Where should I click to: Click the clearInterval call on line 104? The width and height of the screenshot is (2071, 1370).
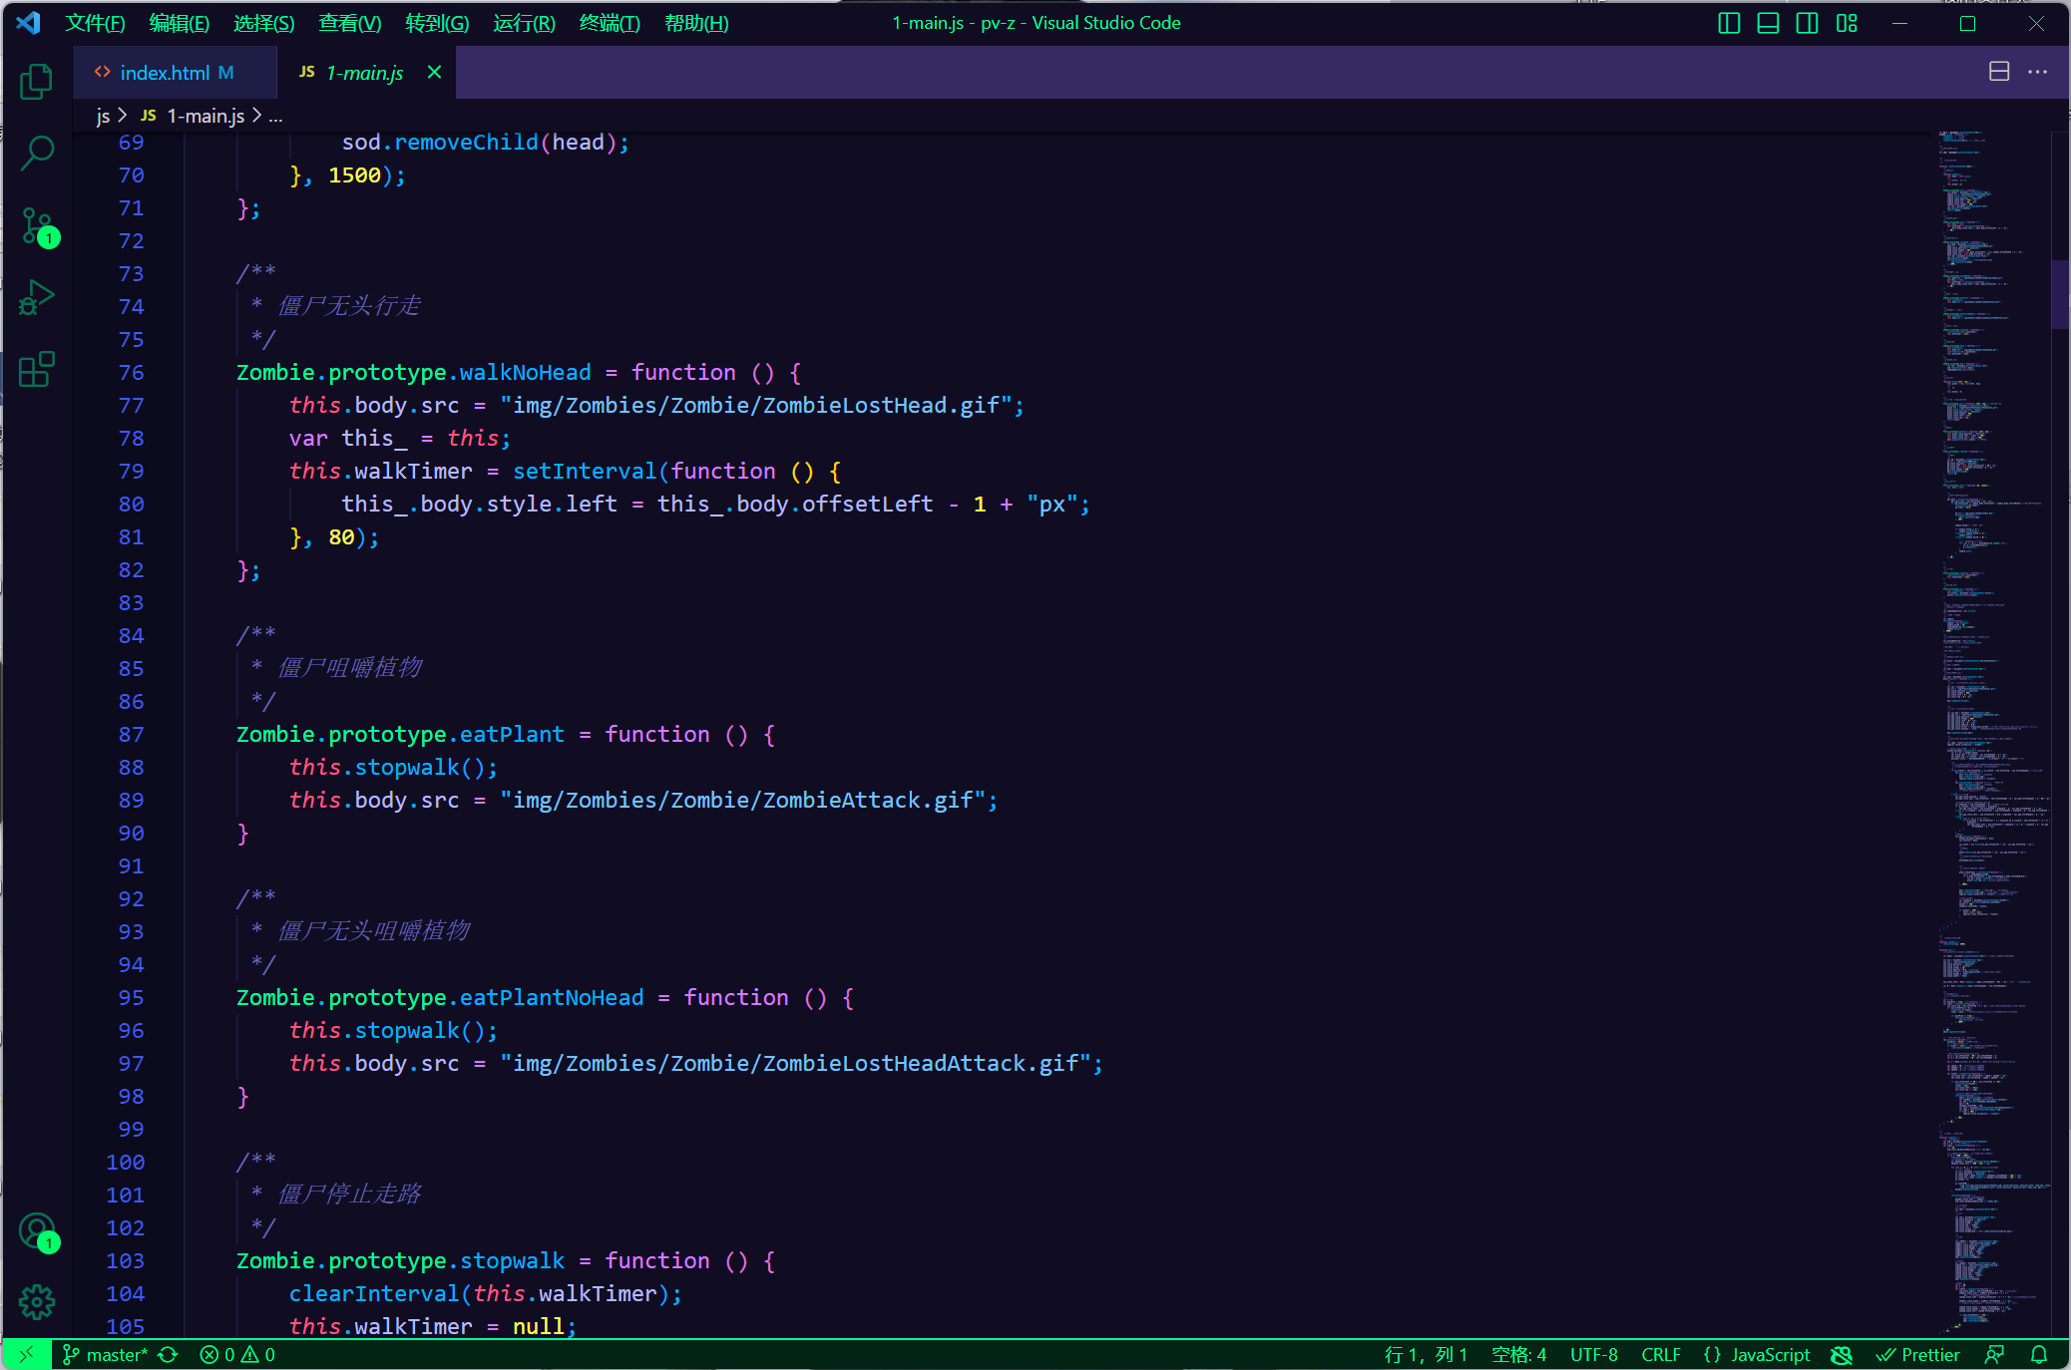click(x=374, y=1293)
